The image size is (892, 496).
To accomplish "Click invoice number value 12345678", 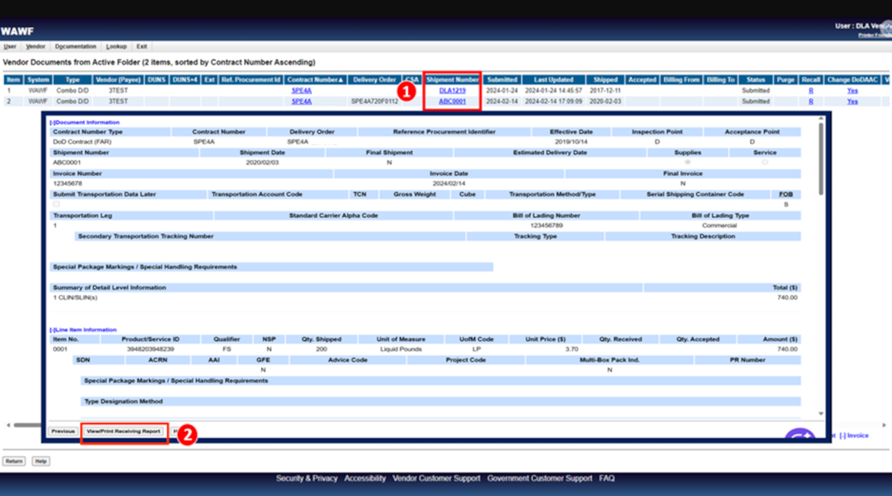I will tap(67, 184).
